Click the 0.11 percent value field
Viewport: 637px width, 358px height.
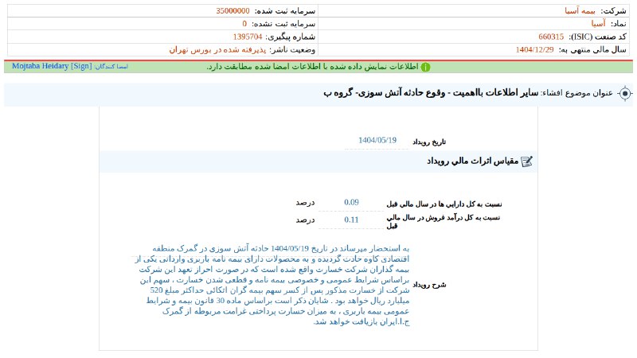(x=351, y=220)
